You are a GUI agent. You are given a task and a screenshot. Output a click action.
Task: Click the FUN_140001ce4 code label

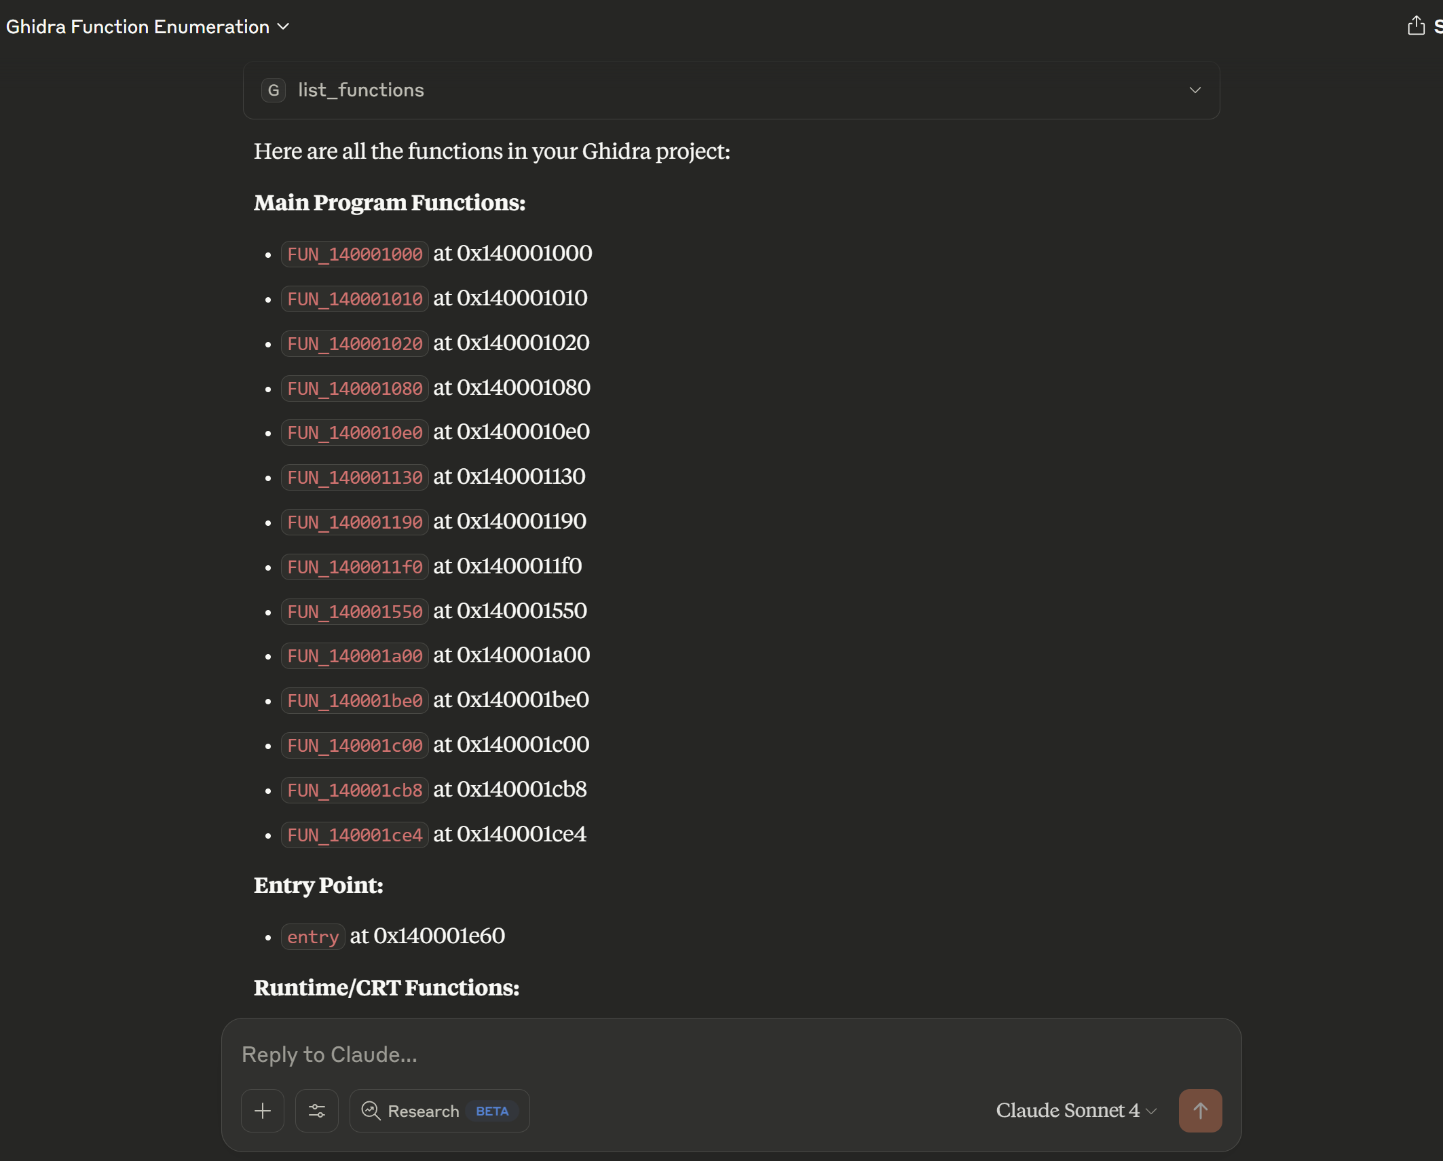click(x=354, y=835)
